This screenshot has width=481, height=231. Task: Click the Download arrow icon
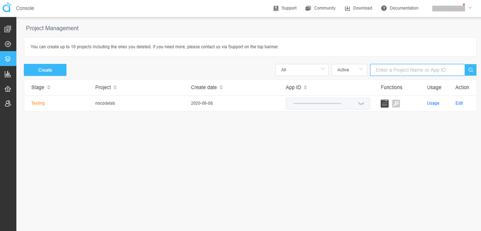click(x=348, y=8)
